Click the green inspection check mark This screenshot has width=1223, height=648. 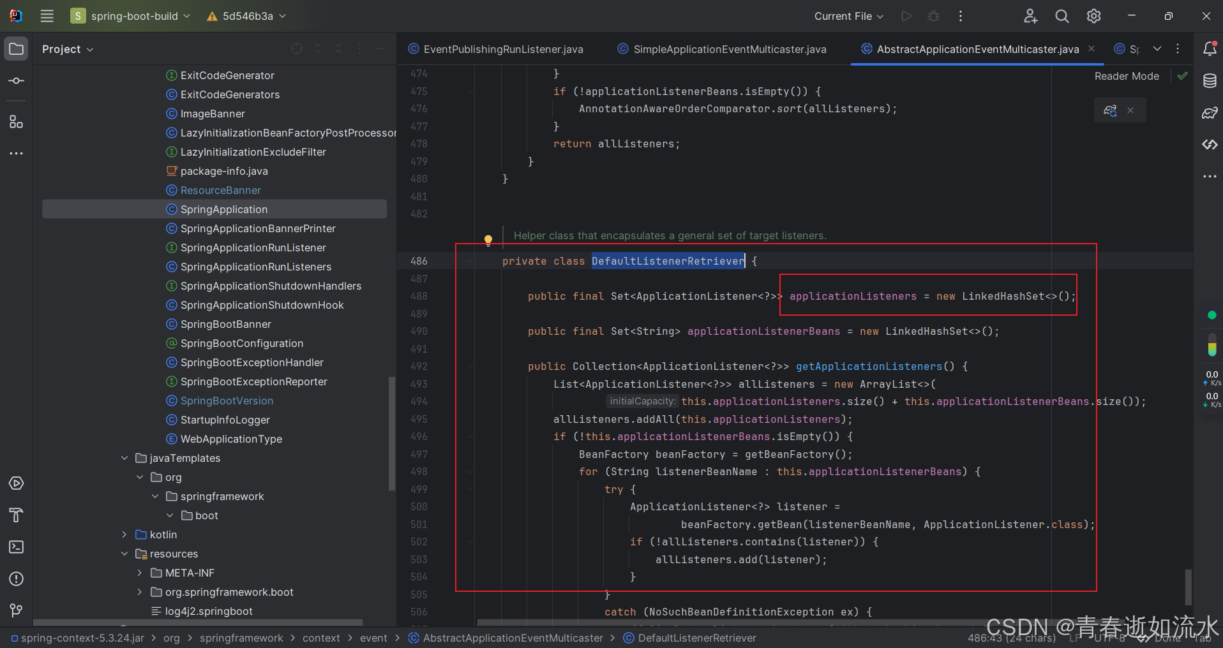tap(1183, 76)
